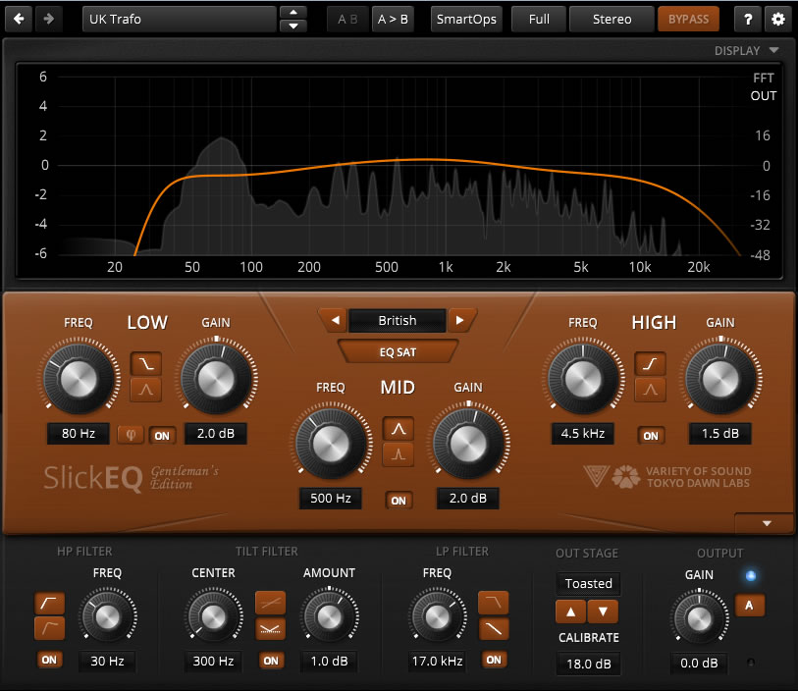Choose the steep LP filter slope icon
The width and height of the screenshot is (798, 691).
pyautogui.click(x=493, y=603)
